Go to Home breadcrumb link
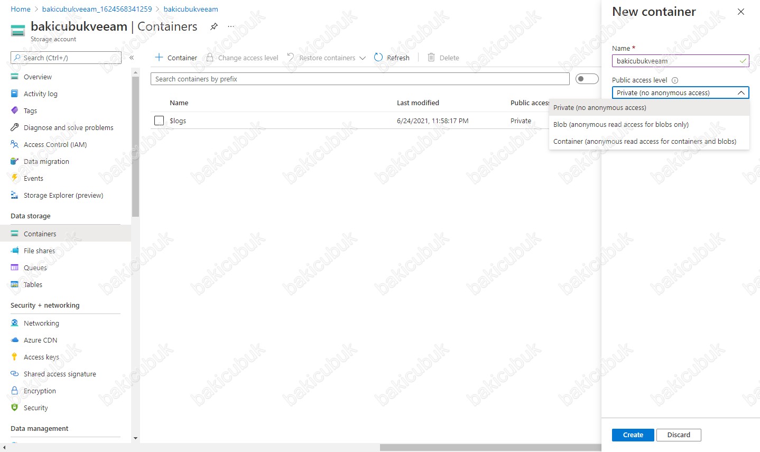 pyautogui.click(x=21, y=9)
